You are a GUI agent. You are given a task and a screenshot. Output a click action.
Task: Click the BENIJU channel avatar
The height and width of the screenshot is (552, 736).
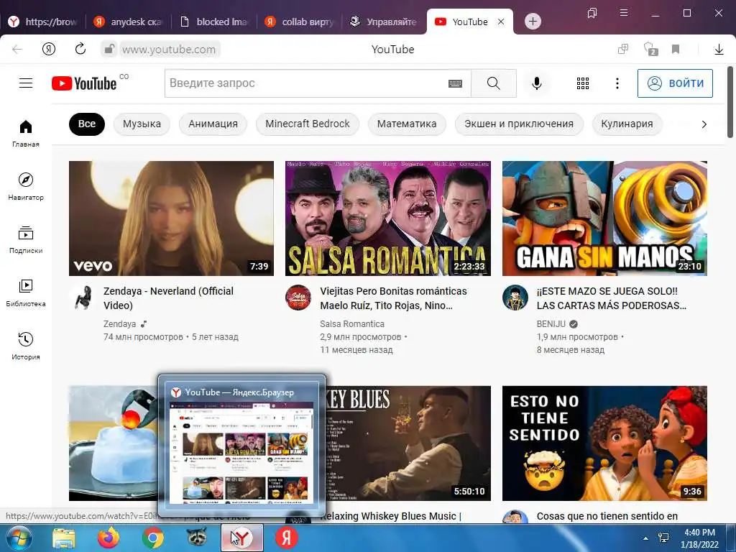point(515,298)
